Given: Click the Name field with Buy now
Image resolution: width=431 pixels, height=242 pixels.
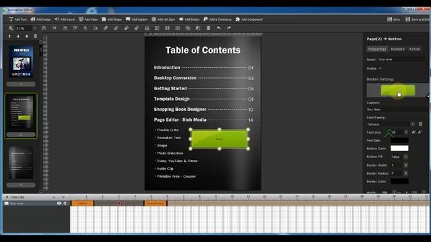Looking at the screenshot, I should pos(401,59).
